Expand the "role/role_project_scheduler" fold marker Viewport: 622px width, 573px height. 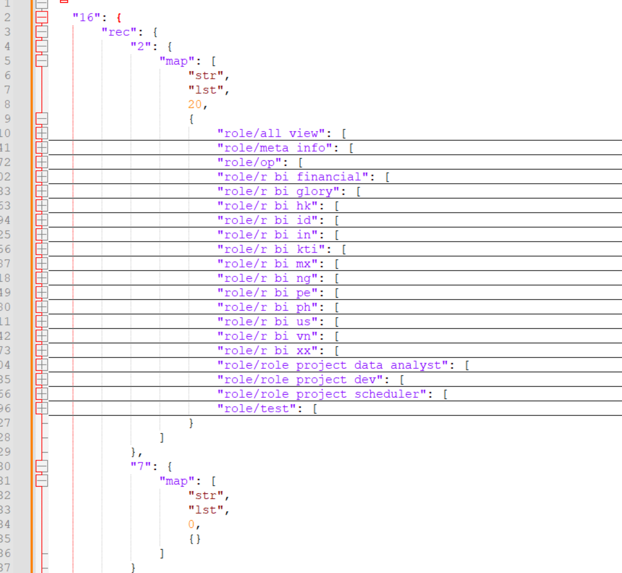point(42,394)
